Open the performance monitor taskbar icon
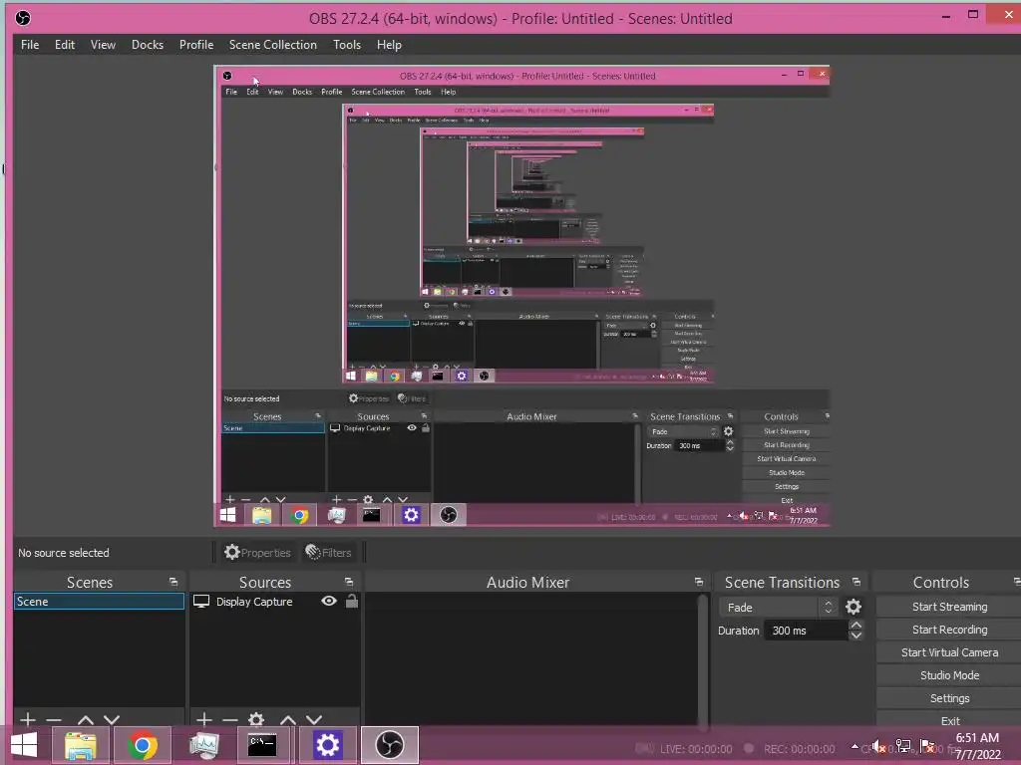 203,745
